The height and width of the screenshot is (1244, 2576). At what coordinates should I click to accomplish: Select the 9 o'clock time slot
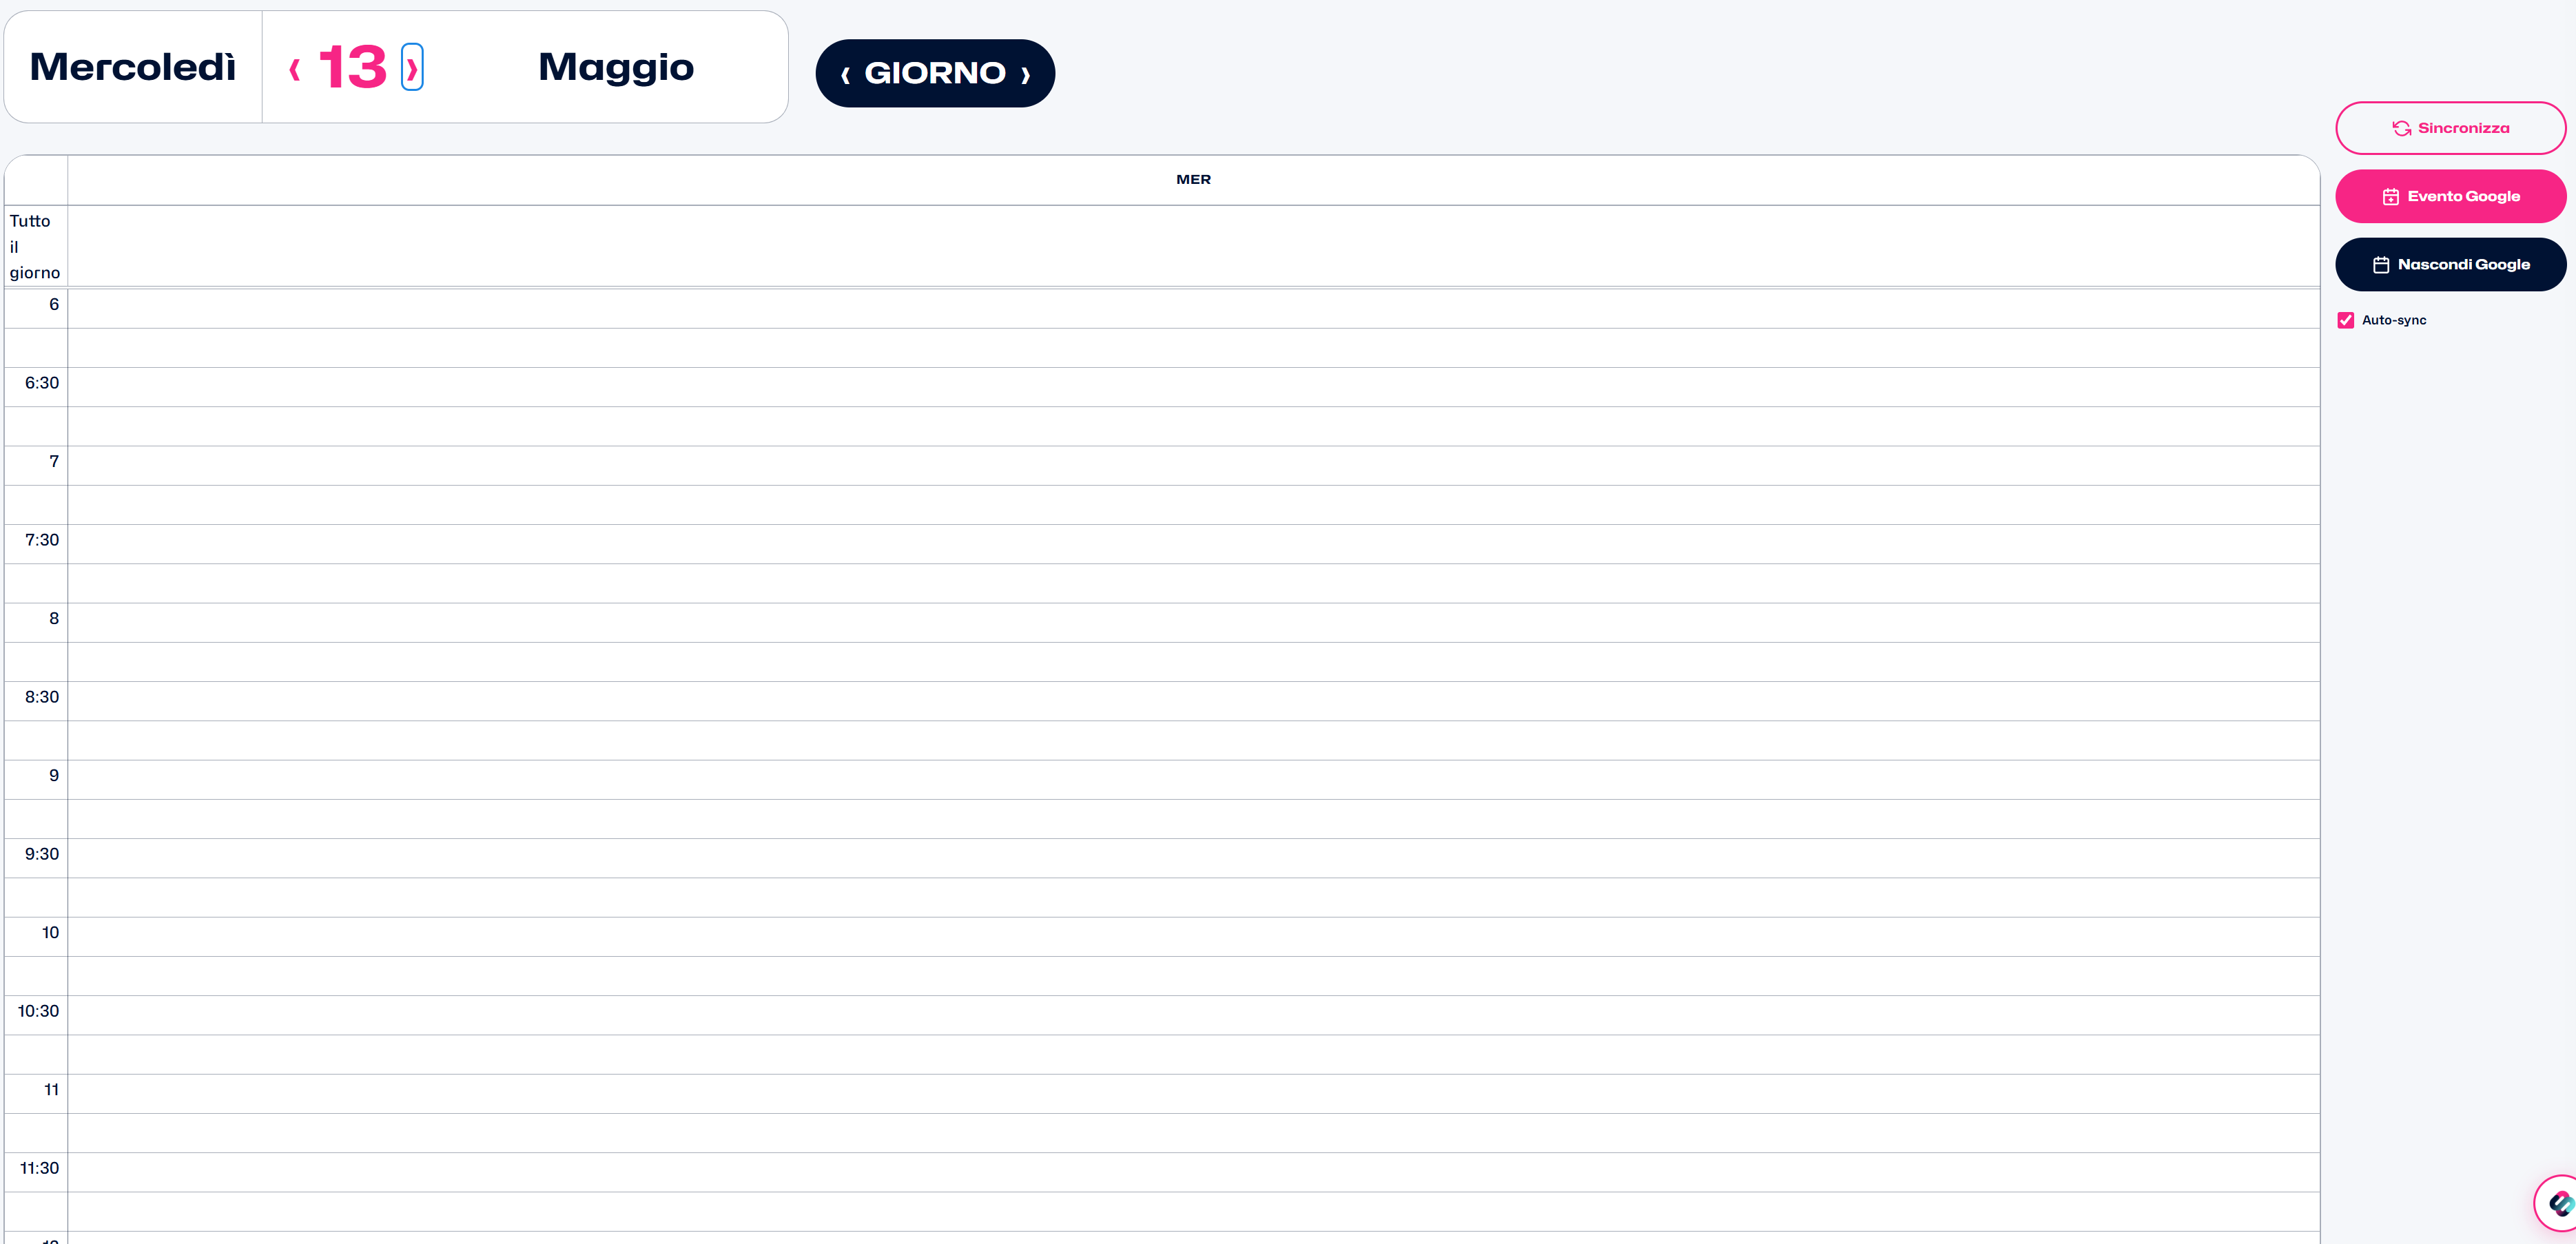[x=1193, y=780]
